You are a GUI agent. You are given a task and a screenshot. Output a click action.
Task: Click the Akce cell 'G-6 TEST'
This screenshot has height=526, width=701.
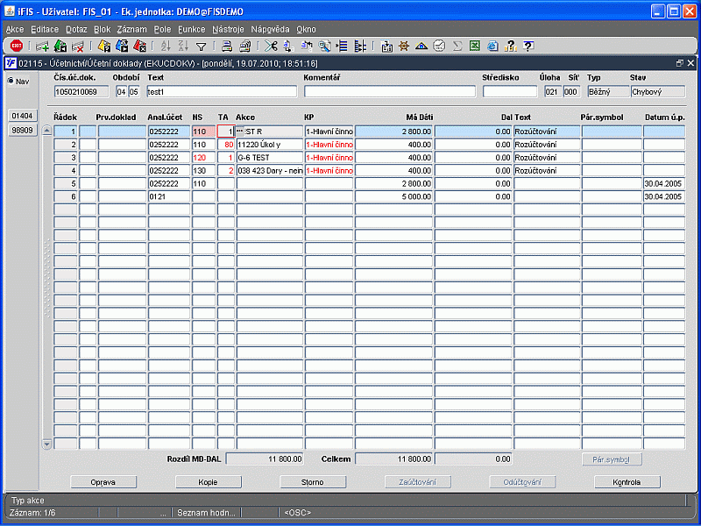coord(270,158)
